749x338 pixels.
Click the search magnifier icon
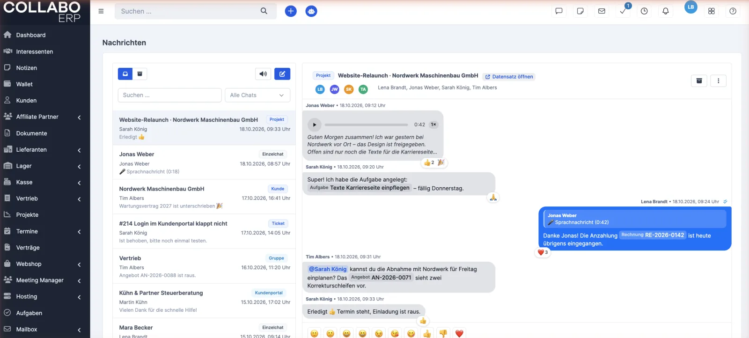click(264, 11)
